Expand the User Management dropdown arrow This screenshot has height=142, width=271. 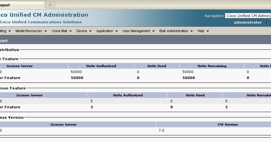153,31
